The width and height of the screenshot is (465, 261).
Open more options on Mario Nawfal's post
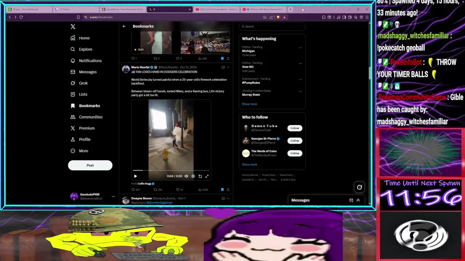tap(228, 67)
